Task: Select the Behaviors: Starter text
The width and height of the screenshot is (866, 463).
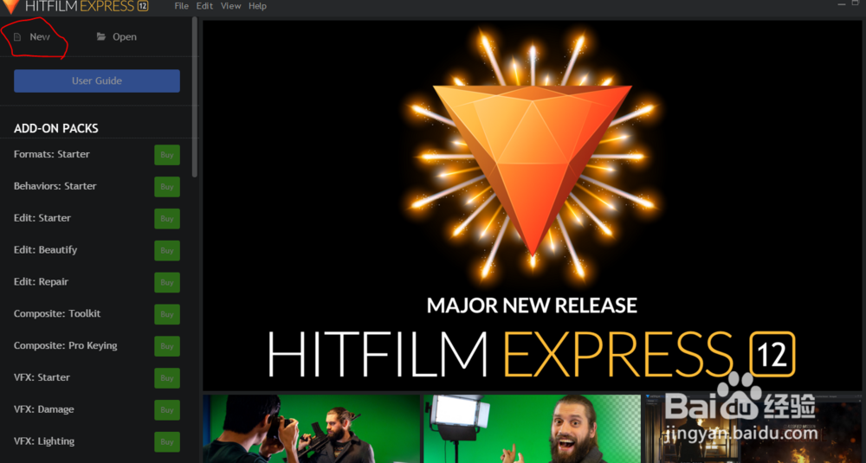Action: (55, 186)
